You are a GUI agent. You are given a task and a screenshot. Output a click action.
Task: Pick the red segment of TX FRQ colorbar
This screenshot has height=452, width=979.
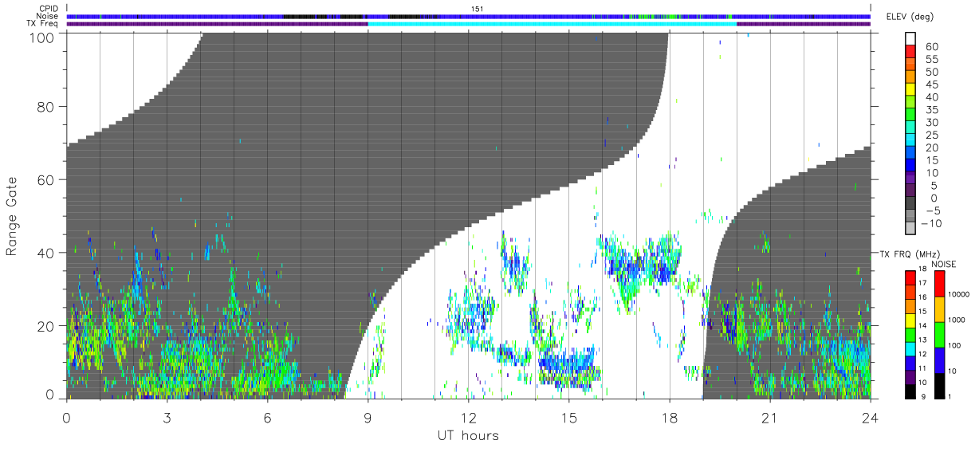click(x=910, y=277)
